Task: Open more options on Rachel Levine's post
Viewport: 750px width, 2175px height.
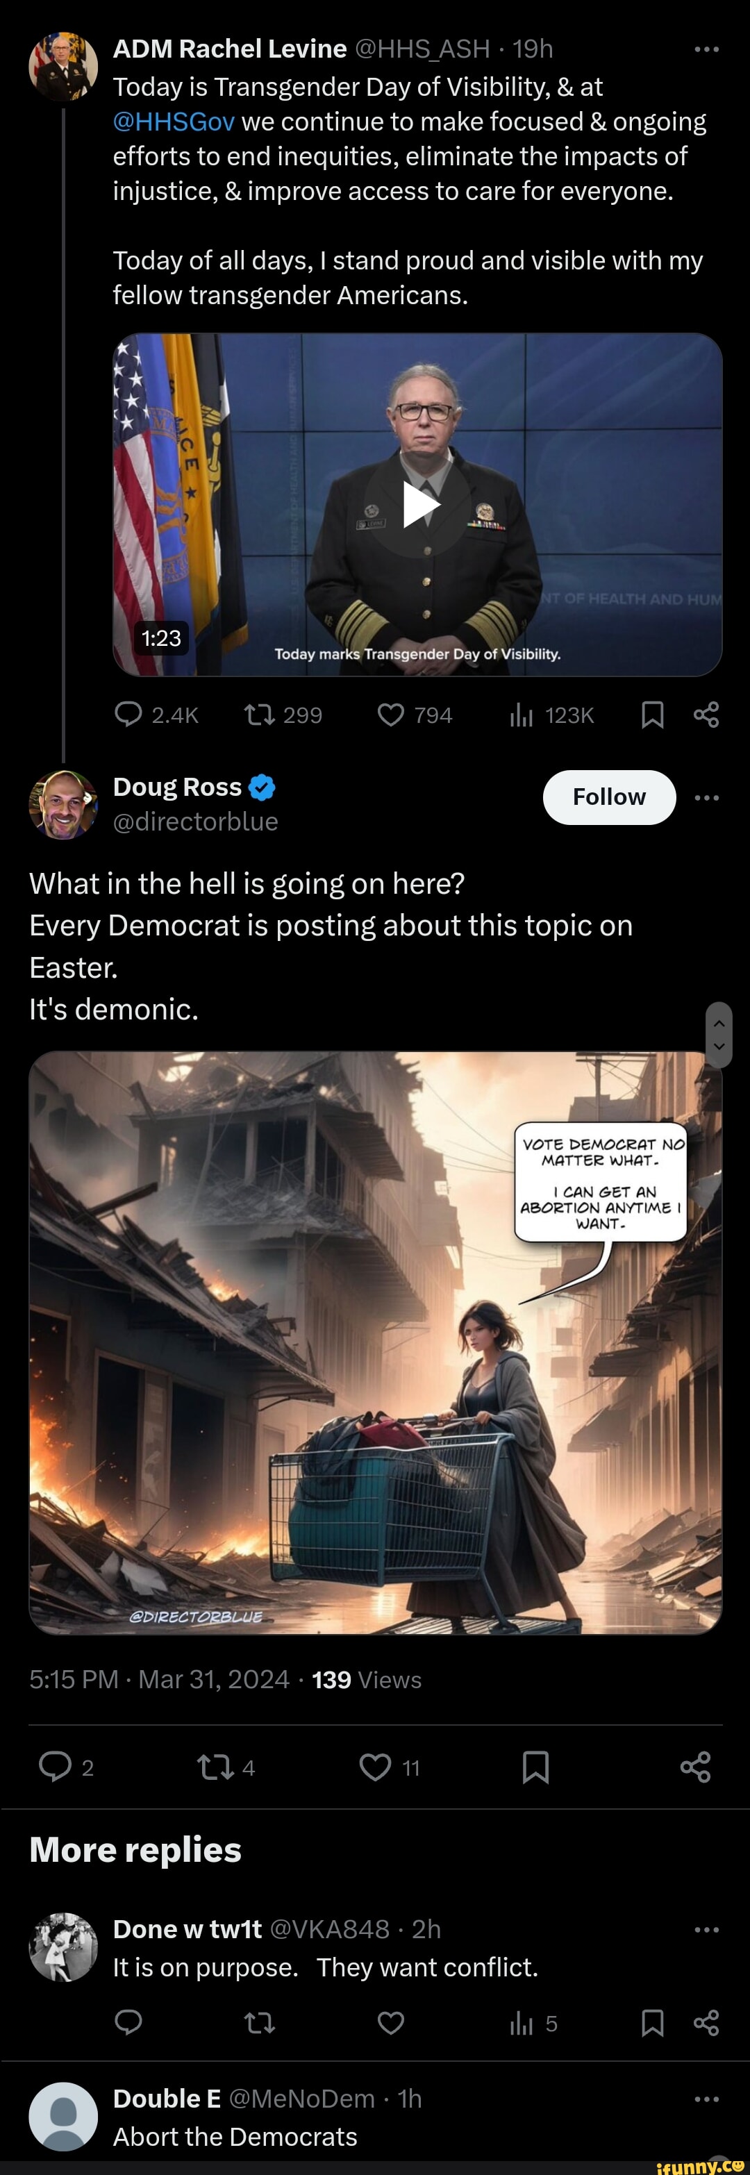Action: point(706,50)
